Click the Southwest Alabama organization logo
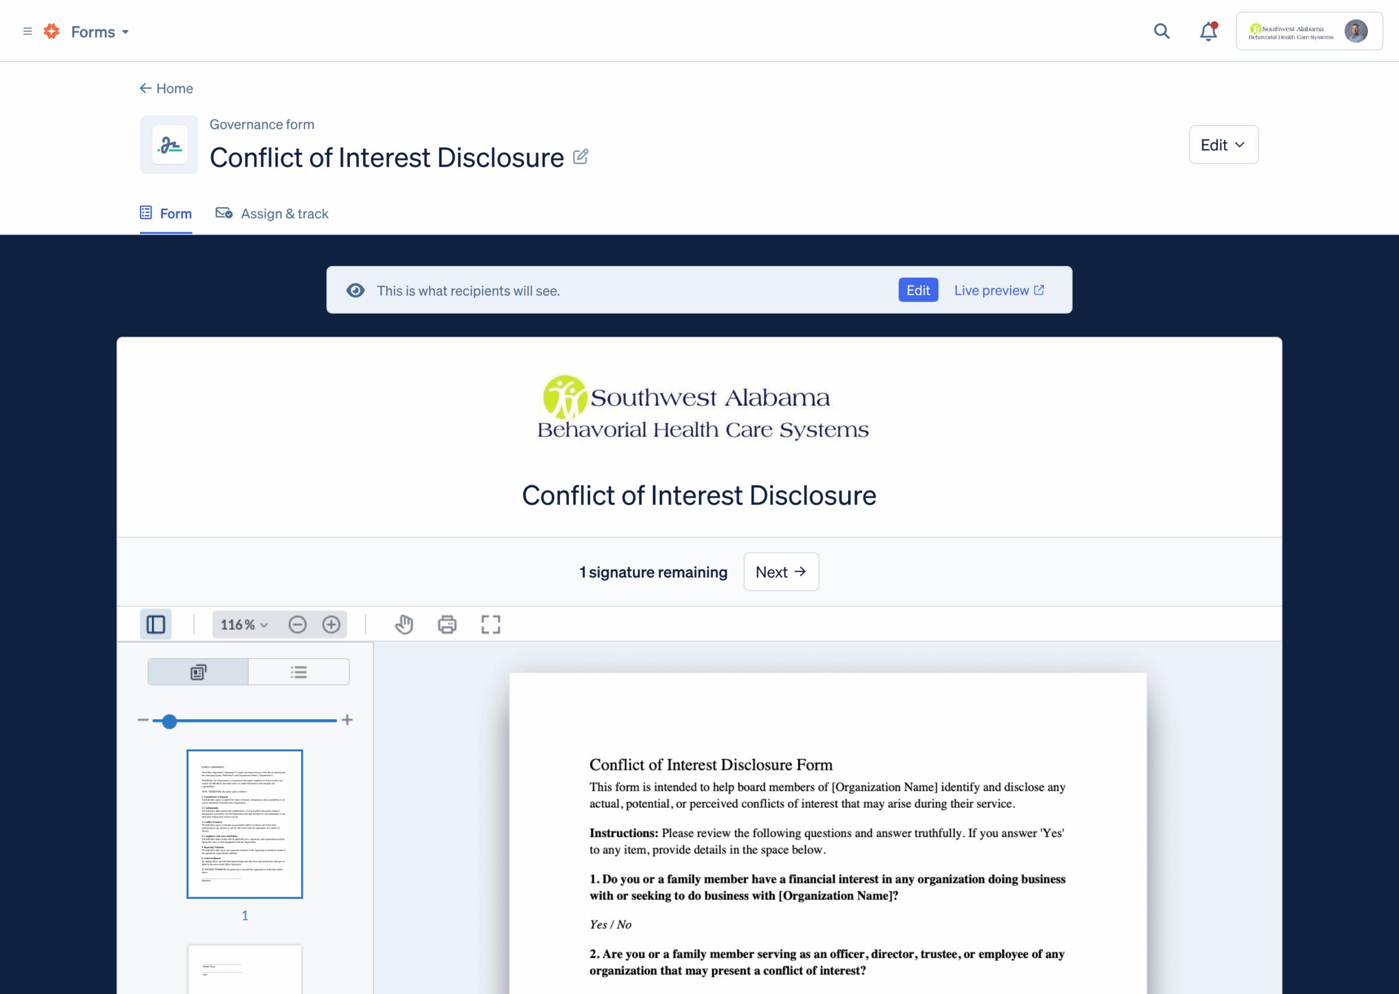Viewport: 1399px width, 994px height. 702,407
